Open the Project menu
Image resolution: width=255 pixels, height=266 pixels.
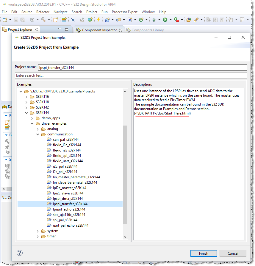92,12
